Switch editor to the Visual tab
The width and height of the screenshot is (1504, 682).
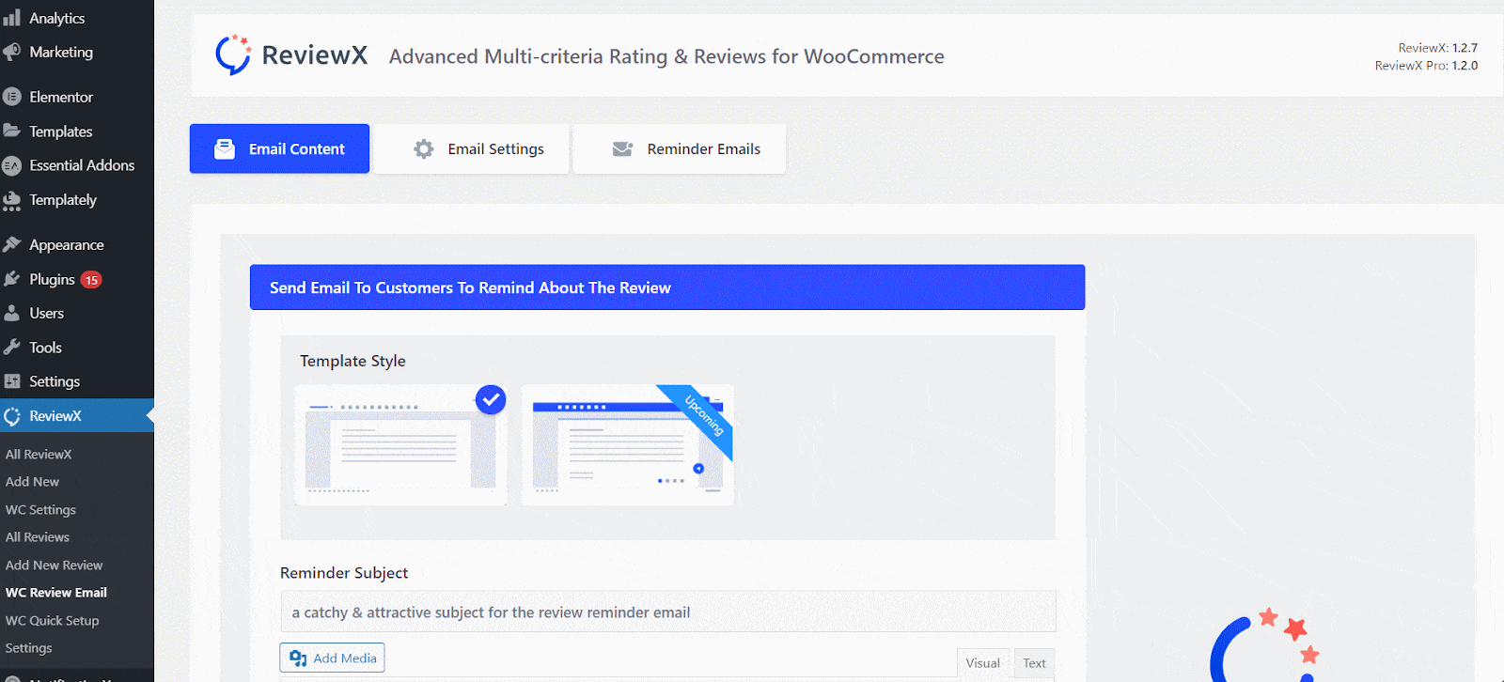982,663
